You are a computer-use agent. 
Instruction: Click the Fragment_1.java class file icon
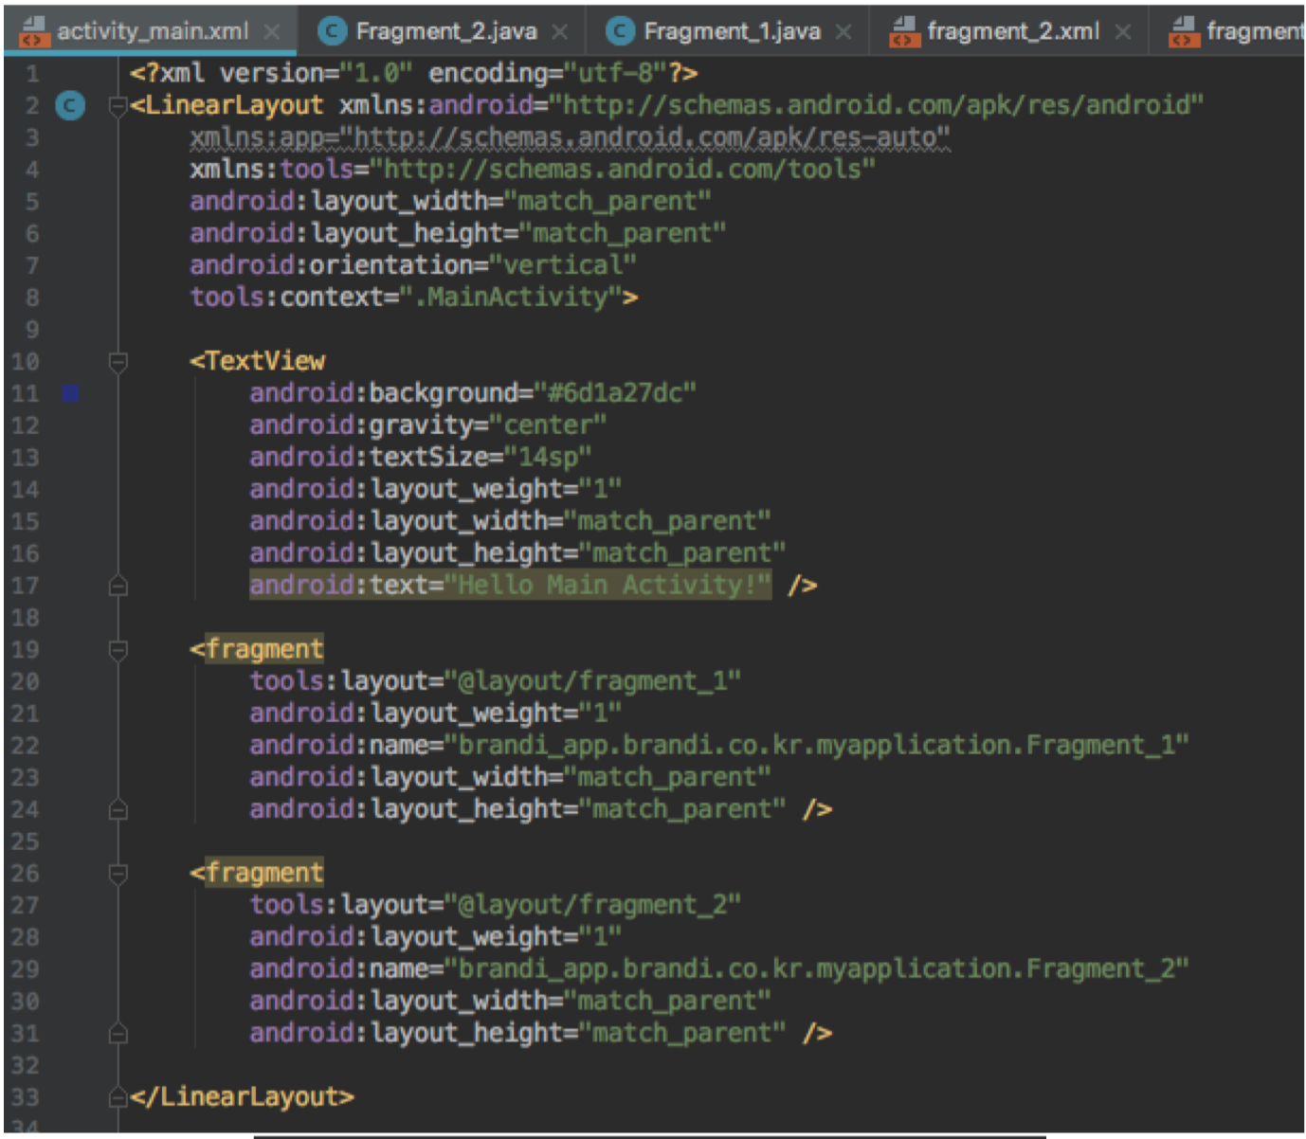pyautogui.click(x=619, y=31)
